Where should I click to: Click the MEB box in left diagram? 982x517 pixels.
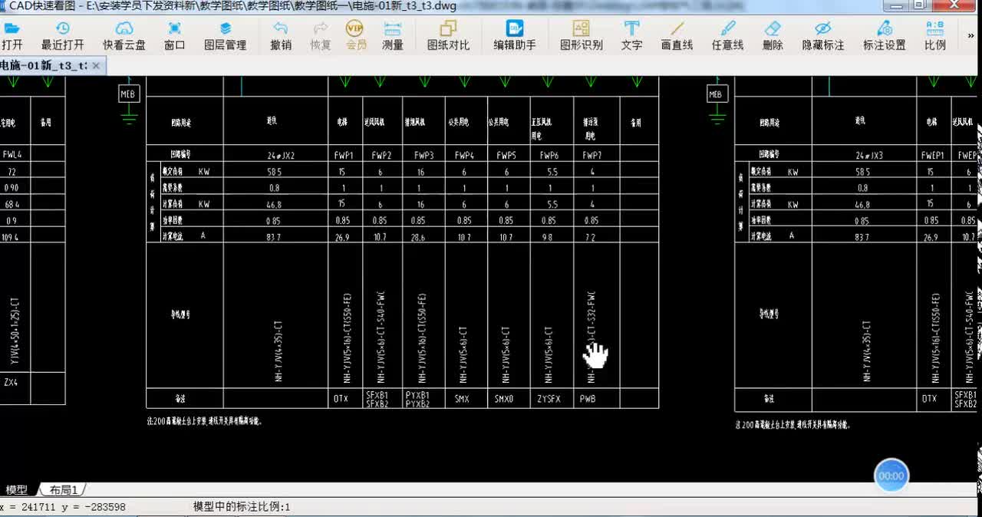click(x=128, y=94)
